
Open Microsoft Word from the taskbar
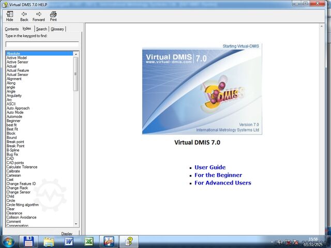[69, 241]
